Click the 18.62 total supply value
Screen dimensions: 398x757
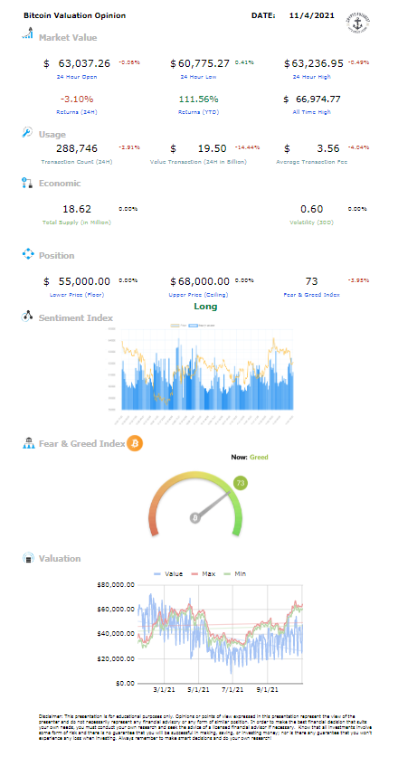77,209
